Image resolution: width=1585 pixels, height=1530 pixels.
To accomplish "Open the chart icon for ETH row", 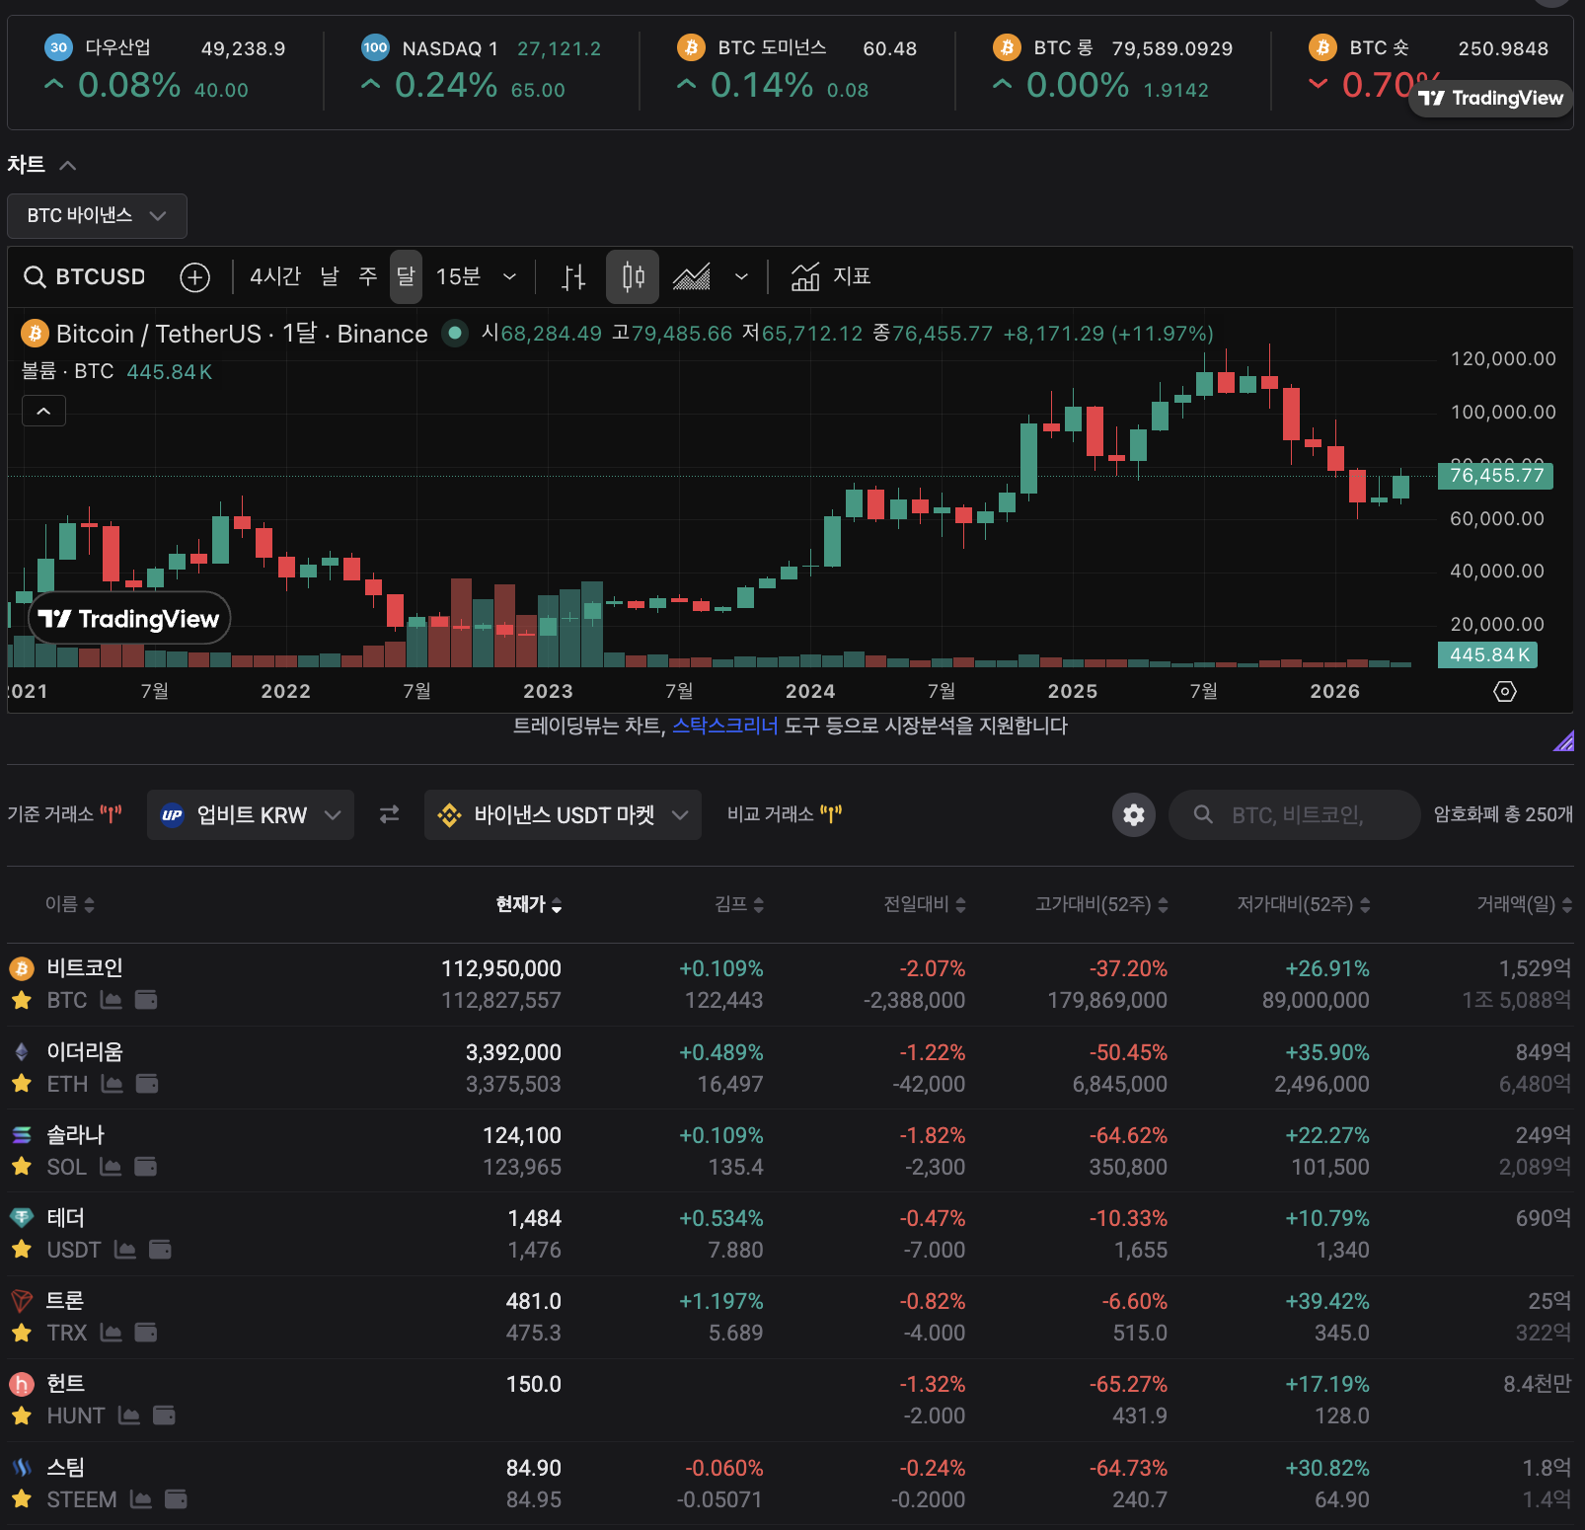I will (x=113, y=1084).
